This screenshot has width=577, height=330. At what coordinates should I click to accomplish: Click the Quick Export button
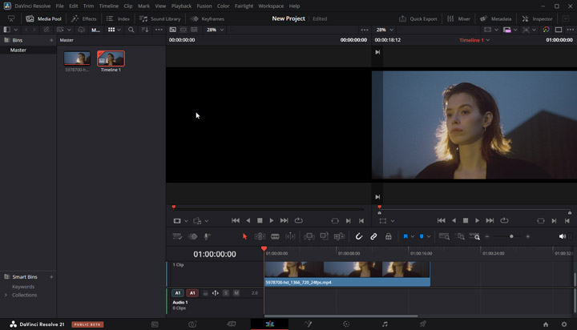tap(418, 18)
